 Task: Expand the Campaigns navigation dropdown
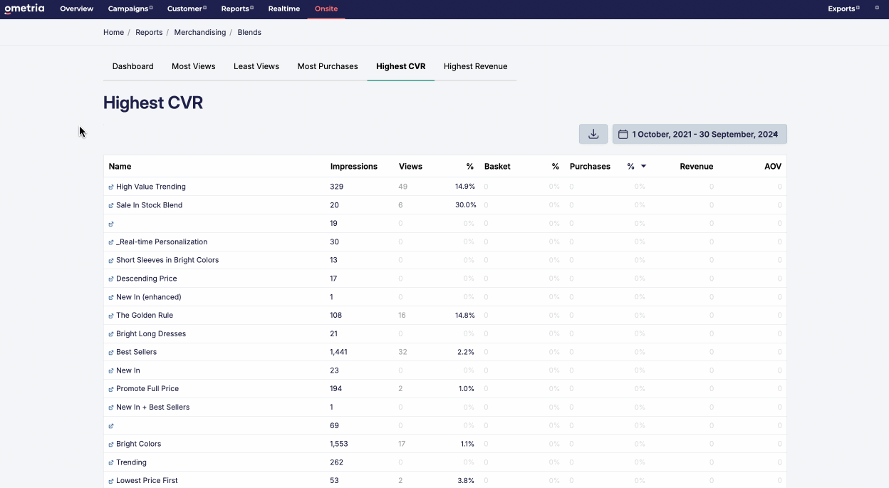(130, 9)
